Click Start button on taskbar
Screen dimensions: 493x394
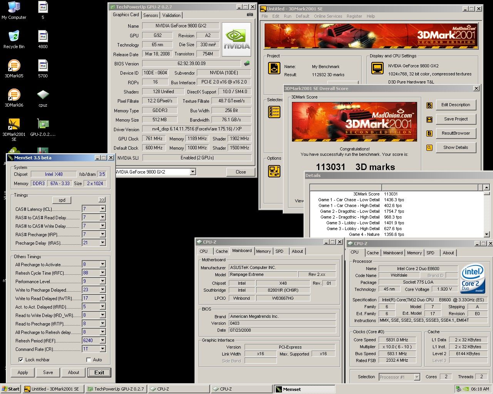pyautogui.click(x=11, y=389)
